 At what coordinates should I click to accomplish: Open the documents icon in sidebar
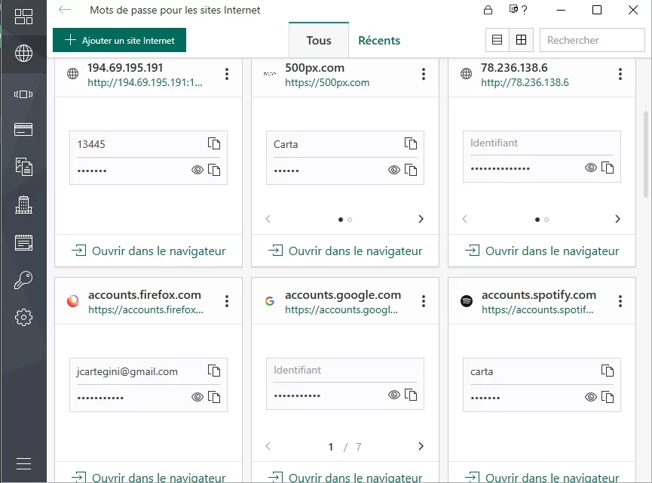tap(23, 167)
